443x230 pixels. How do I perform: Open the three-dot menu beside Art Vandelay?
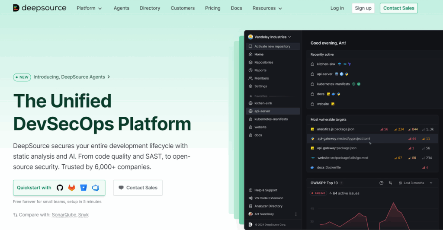pos(296,214)
